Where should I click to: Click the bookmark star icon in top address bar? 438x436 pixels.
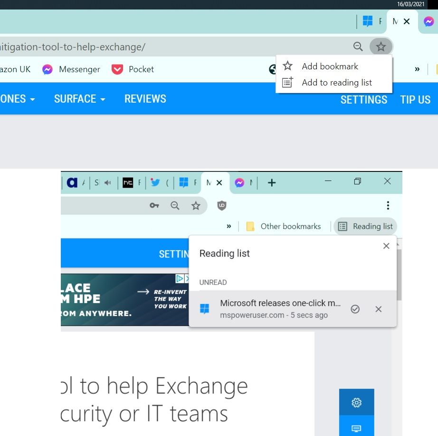(381, 47)
